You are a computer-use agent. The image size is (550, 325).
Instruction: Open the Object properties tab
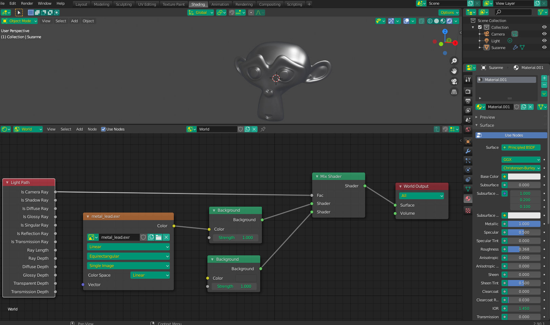point(468,142)
